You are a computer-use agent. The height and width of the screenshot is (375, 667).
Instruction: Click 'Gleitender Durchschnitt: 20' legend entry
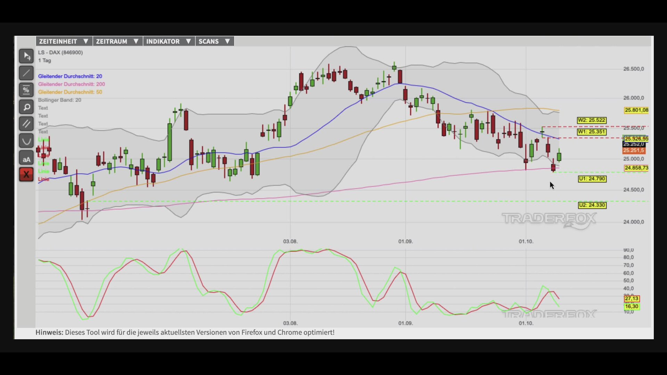pos(70,76)
